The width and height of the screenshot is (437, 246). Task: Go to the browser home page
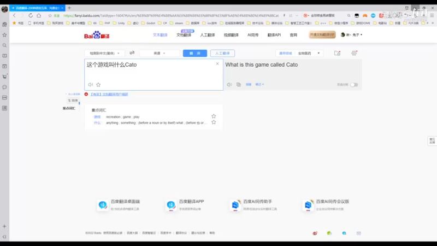click(x=39, y=16)
